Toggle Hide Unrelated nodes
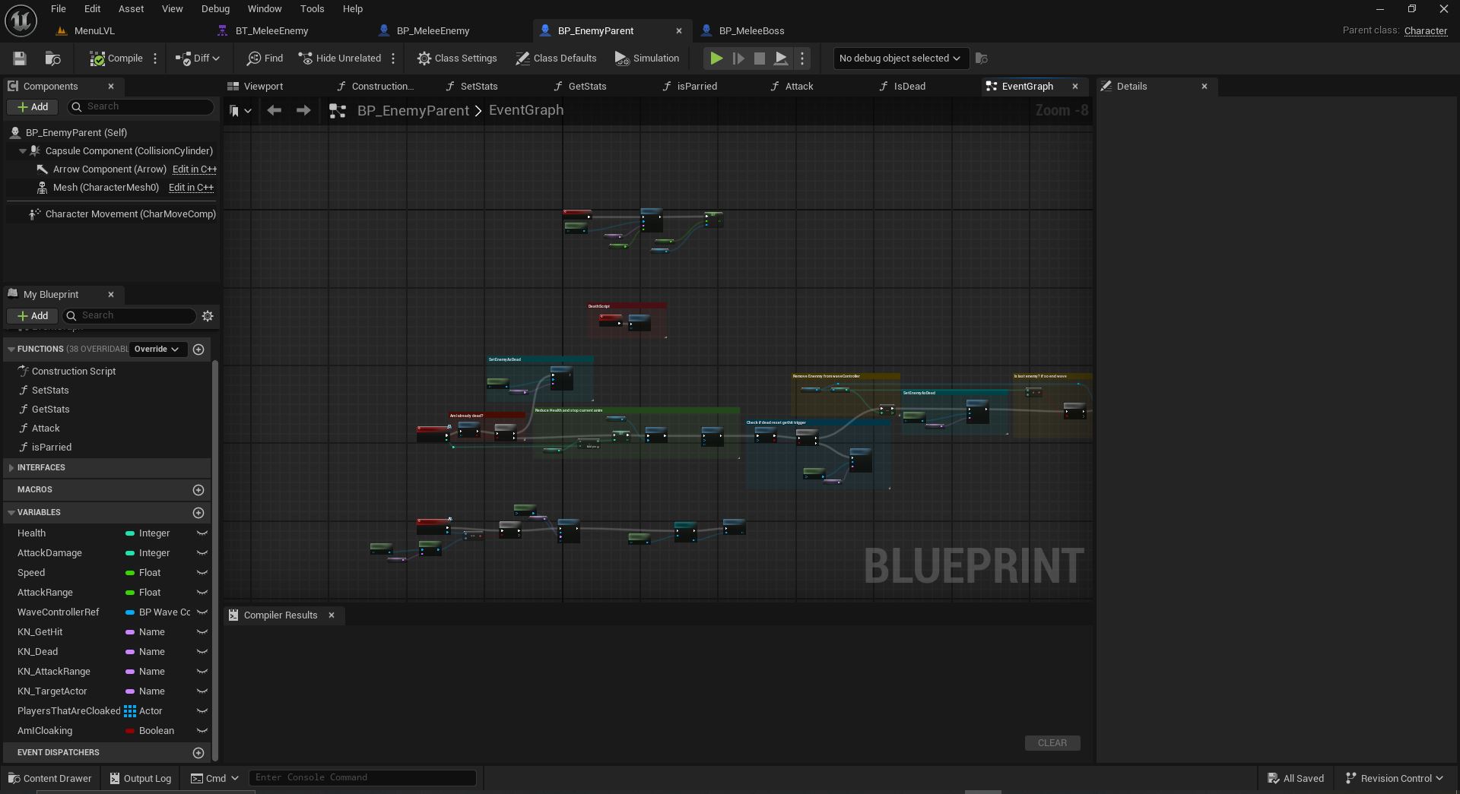This screenshot has height=794, width=1460. click(340, 59)
